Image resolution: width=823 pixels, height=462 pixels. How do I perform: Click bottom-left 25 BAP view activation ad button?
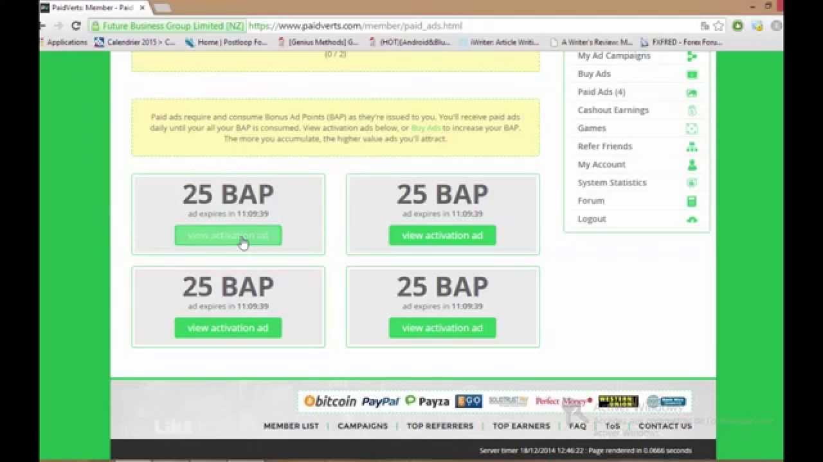[228, 328]
